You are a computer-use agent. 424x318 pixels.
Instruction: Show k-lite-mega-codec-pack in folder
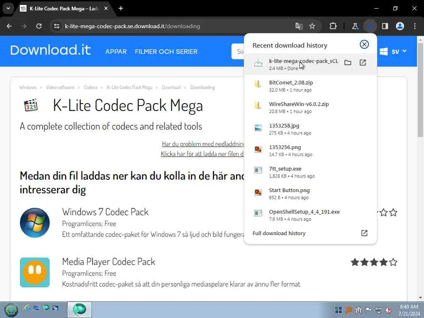click(348, 63)
